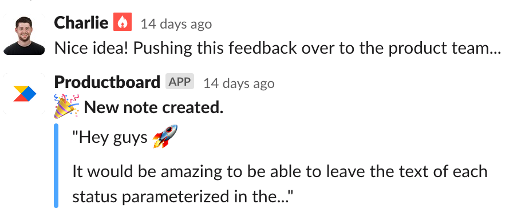
Task: Click the "status parameterized in the..." line
Action: click(x=182, y=197)
